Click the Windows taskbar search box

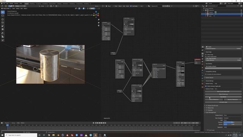coord(21,135)
